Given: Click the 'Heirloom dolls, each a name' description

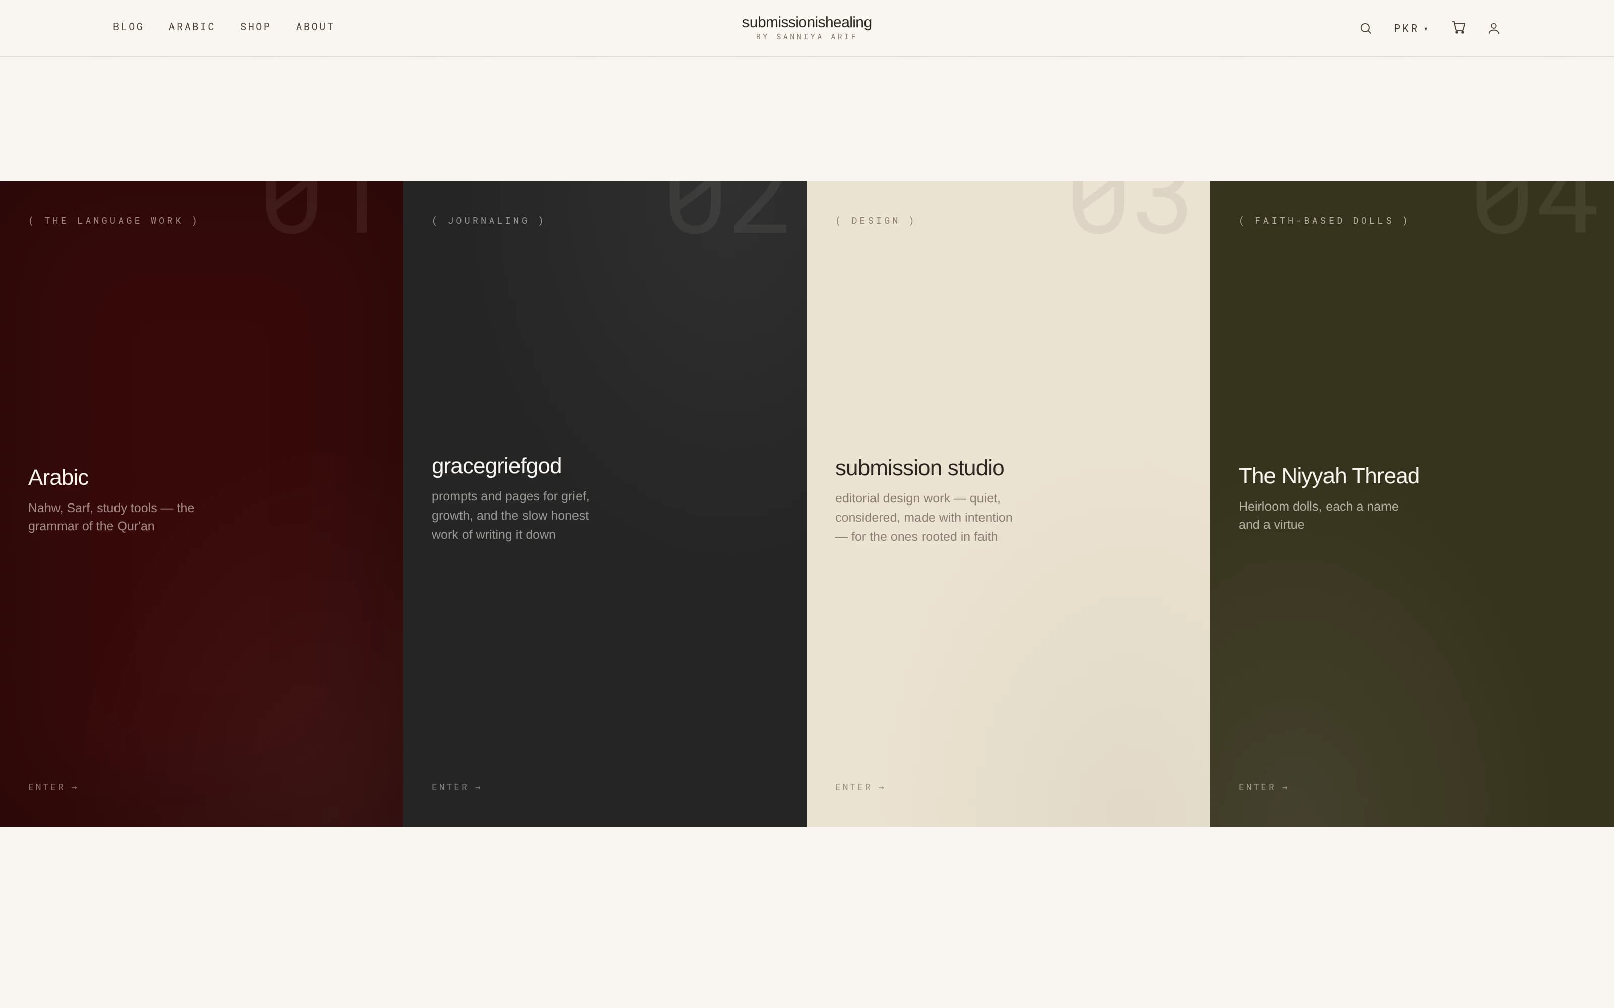Looking at the screenshot, I should tap(1318, 515).
